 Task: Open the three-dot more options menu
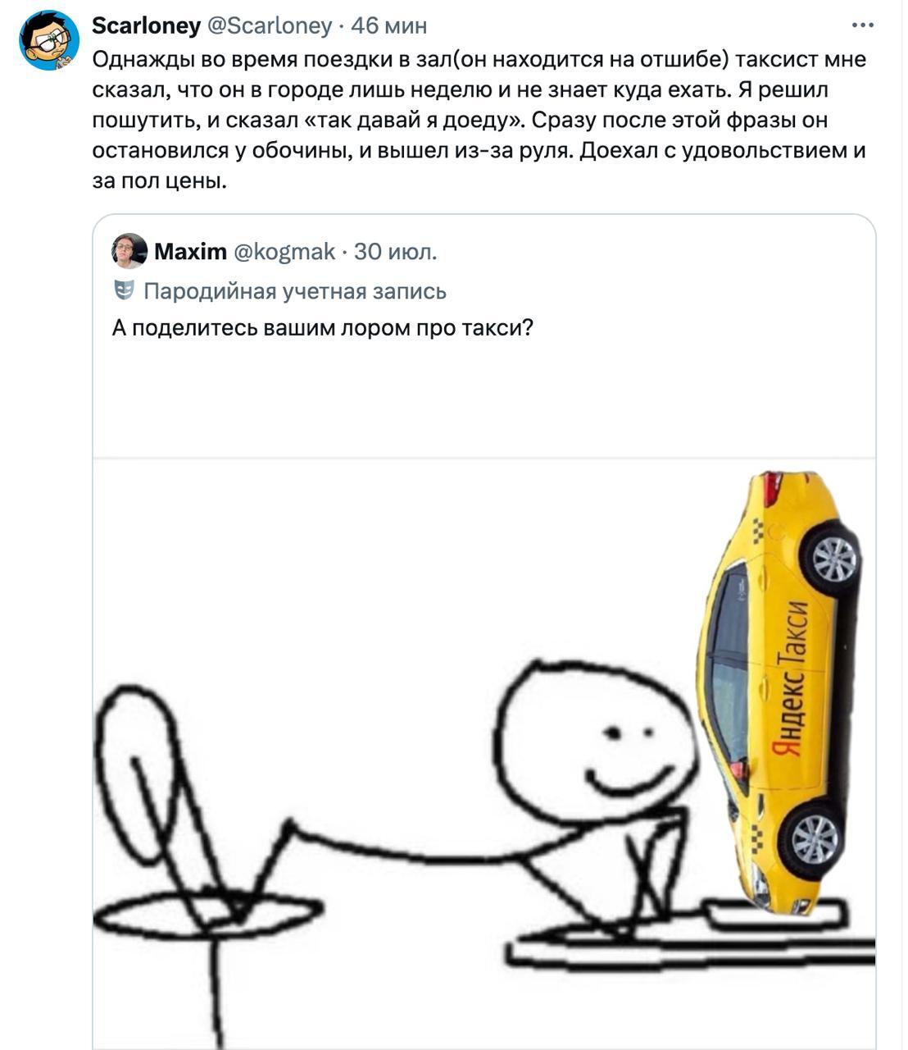863,25
